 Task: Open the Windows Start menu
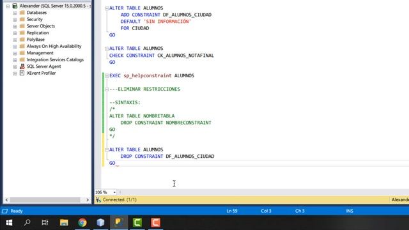[x=9, y=222]
